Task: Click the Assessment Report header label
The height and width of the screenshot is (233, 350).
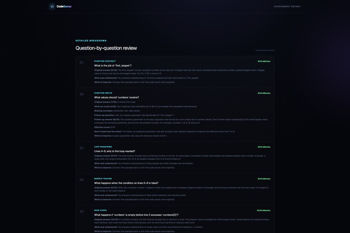Action: pyautogui.click(x=287, y=7)
